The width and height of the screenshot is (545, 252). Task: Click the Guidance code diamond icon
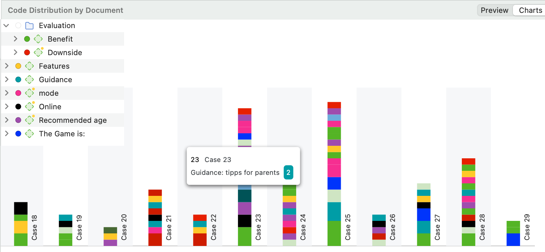pyautogui.click(x=29, y=80)
